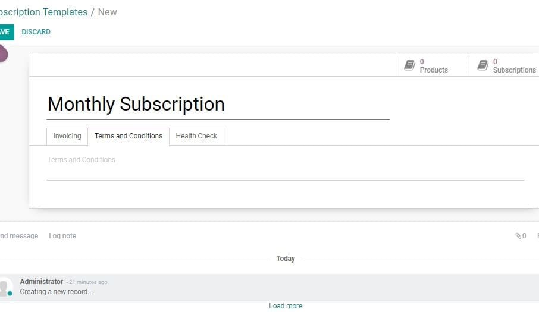Click into Terms and Conditions text area

point(286,167)
